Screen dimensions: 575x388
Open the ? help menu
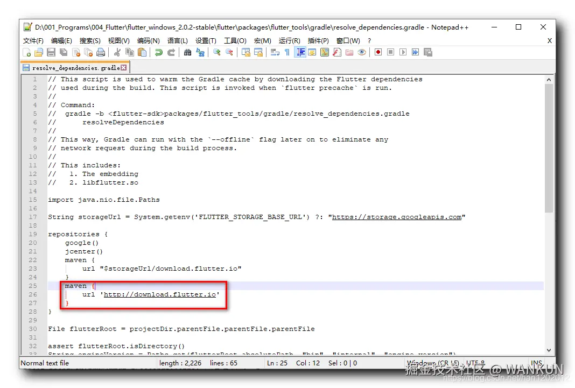369,41
